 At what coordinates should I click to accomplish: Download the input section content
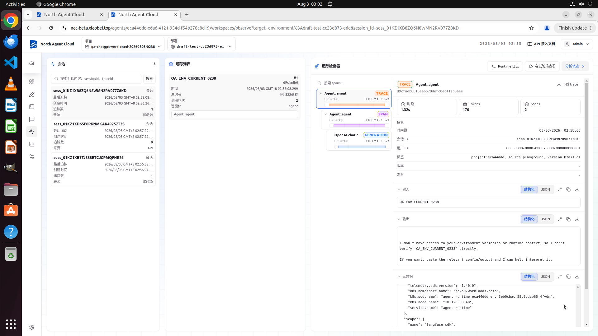click(577, 189)
